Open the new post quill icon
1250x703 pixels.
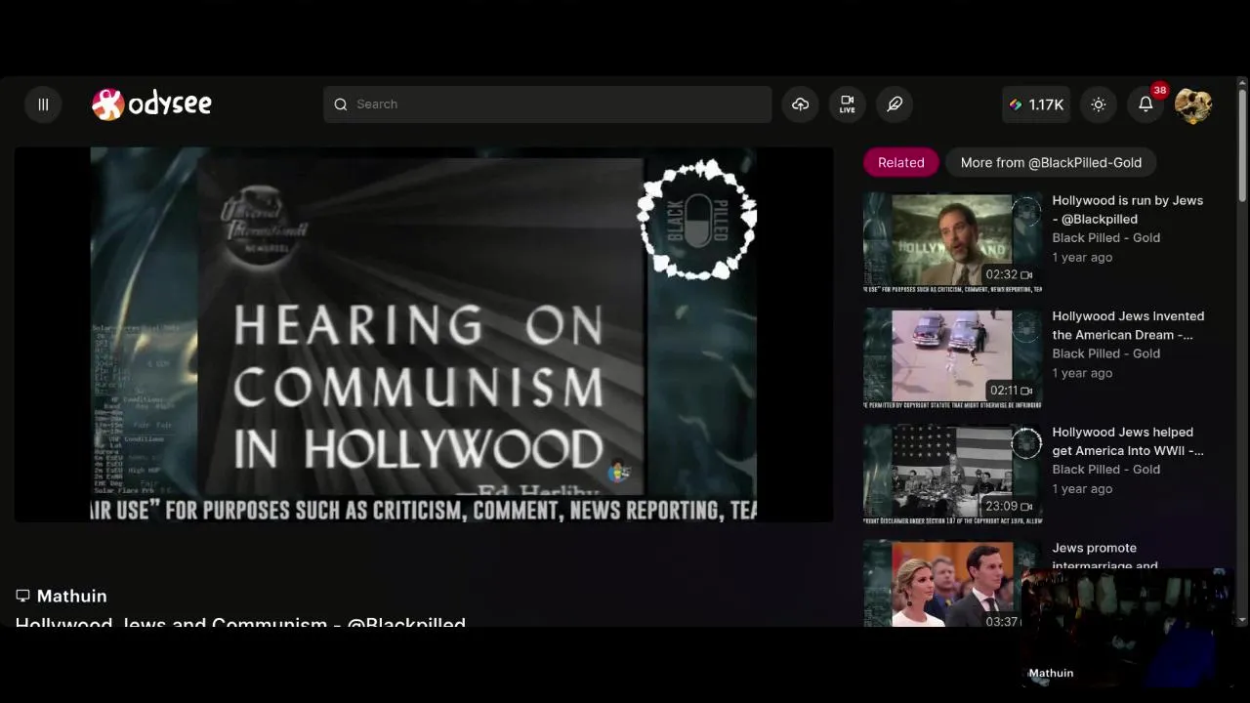(x=895, y=104)
